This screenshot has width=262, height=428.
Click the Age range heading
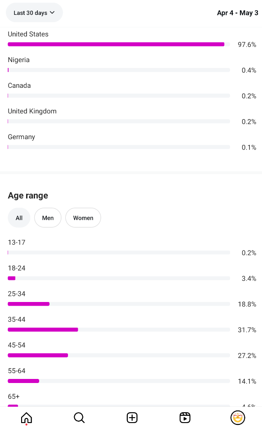point(28,195)
